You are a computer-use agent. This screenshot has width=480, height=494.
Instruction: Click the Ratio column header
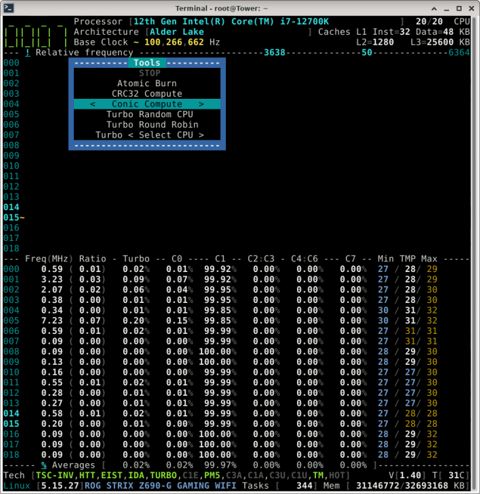tap(93, 259)
